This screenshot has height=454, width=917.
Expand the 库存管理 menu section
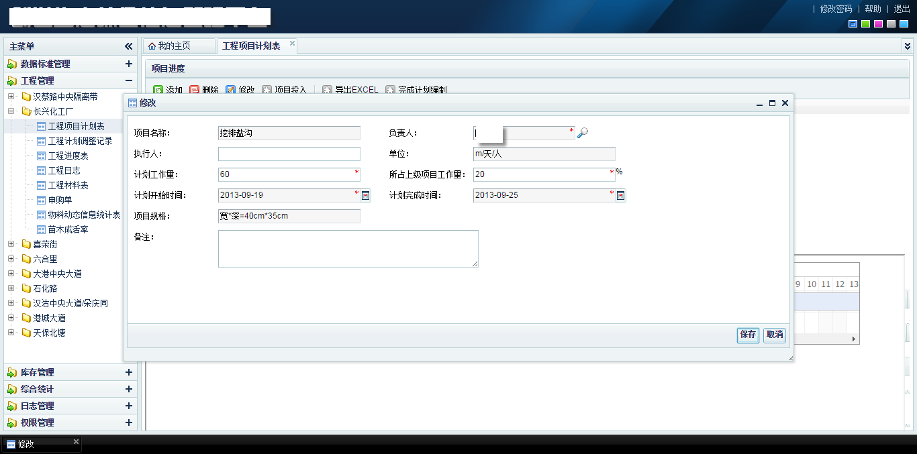pos(129,372)
